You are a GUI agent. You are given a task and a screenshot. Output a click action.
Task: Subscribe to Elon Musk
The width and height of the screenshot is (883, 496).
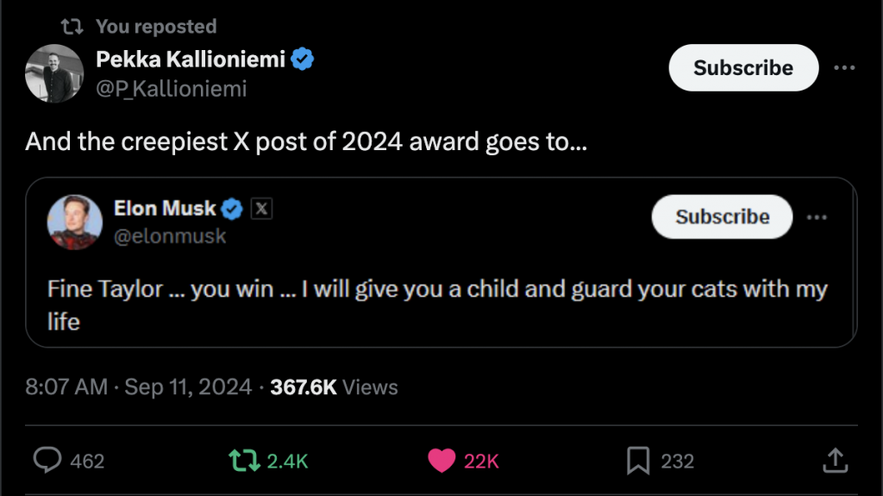[722, 217]
